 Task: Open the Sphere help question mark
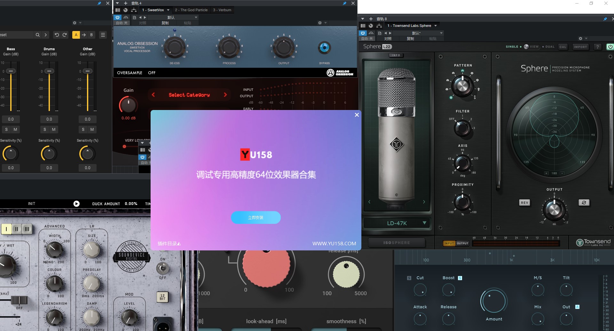click(597, 47)
